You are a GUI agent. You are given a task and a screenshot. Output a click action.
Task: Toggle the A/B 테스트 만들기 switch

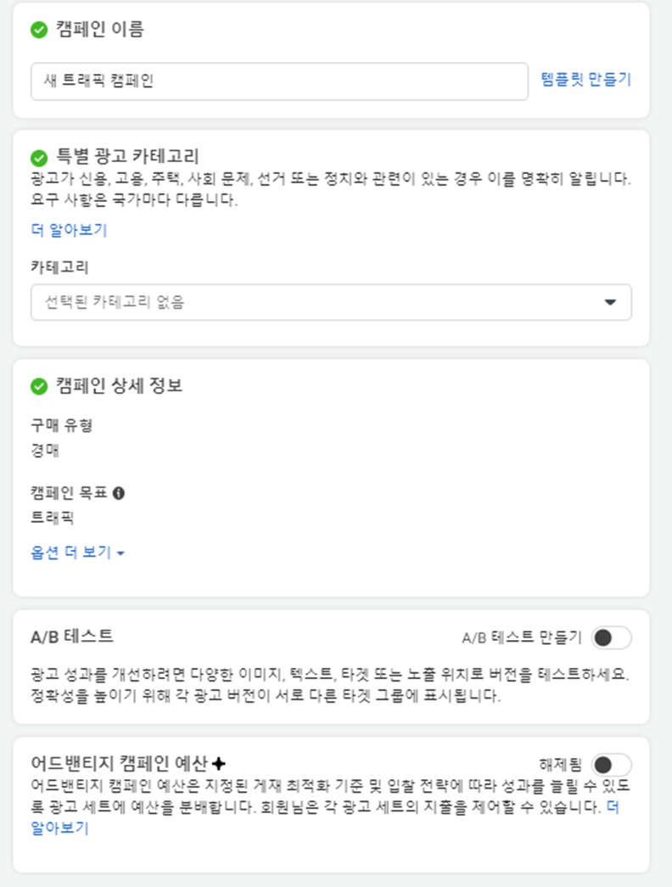(612, 638)
